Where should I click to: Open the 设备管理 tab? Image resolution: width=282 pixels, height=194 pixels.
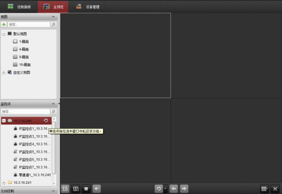tap(87, 7)
